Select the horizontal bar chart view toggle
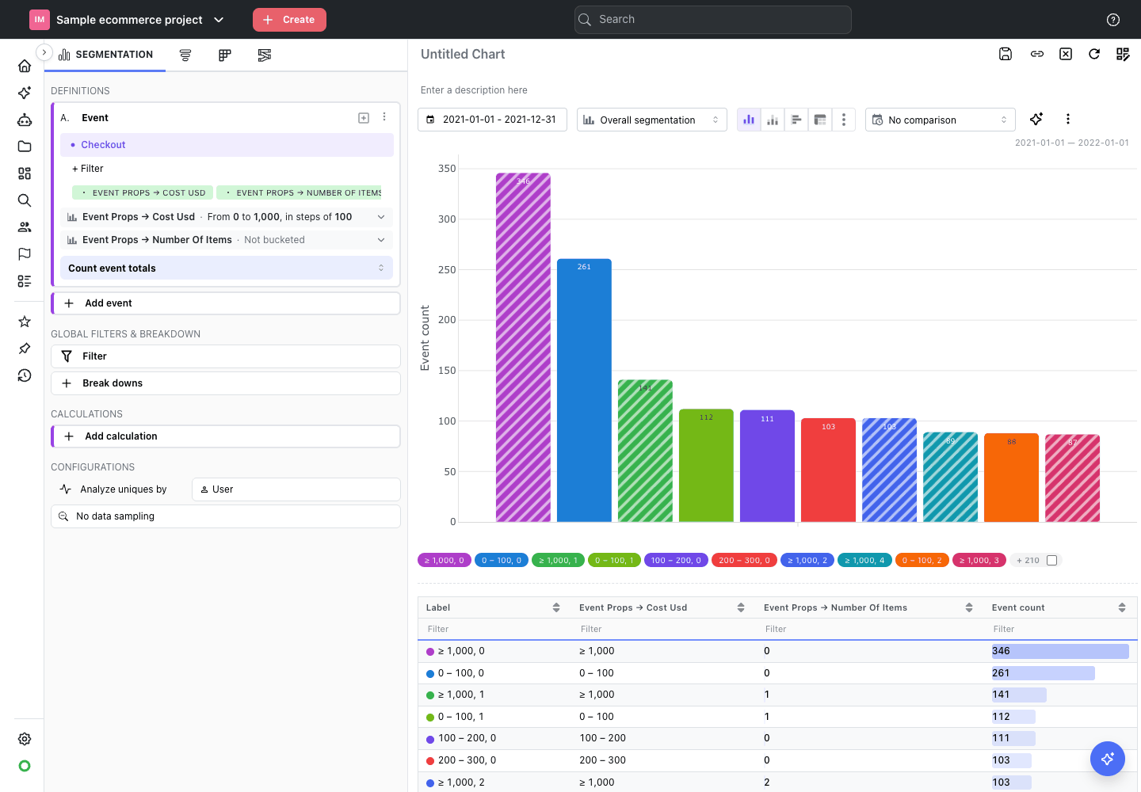 point(796,120)
